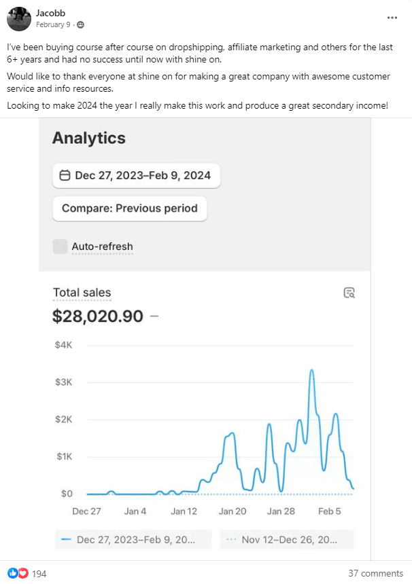View the 194 reactions count

[39, 574]
